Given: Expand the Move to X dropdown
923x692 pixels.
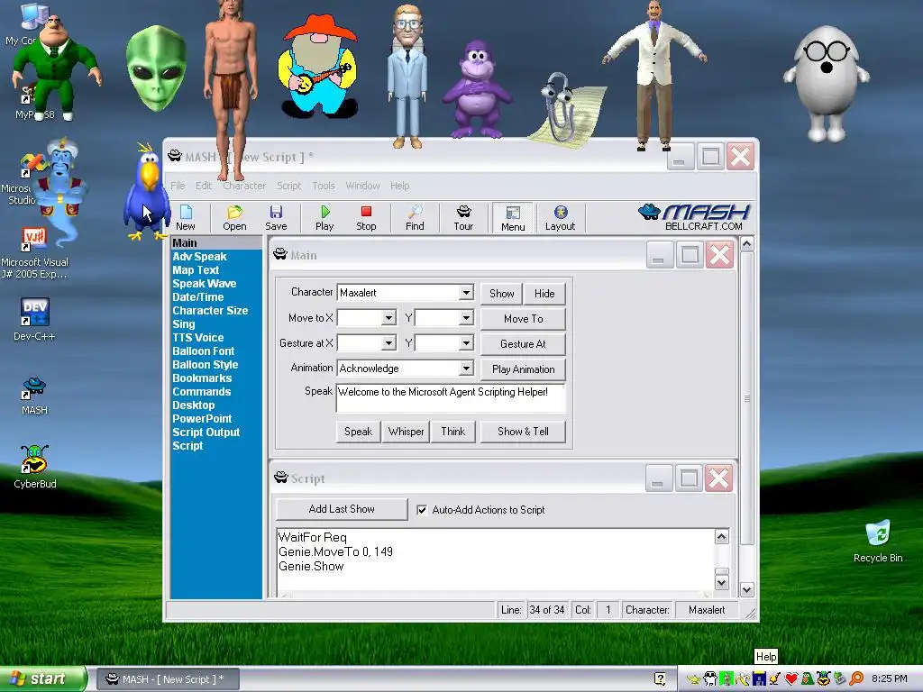Looking at the screenshot, I should click(x=388, y=318).
